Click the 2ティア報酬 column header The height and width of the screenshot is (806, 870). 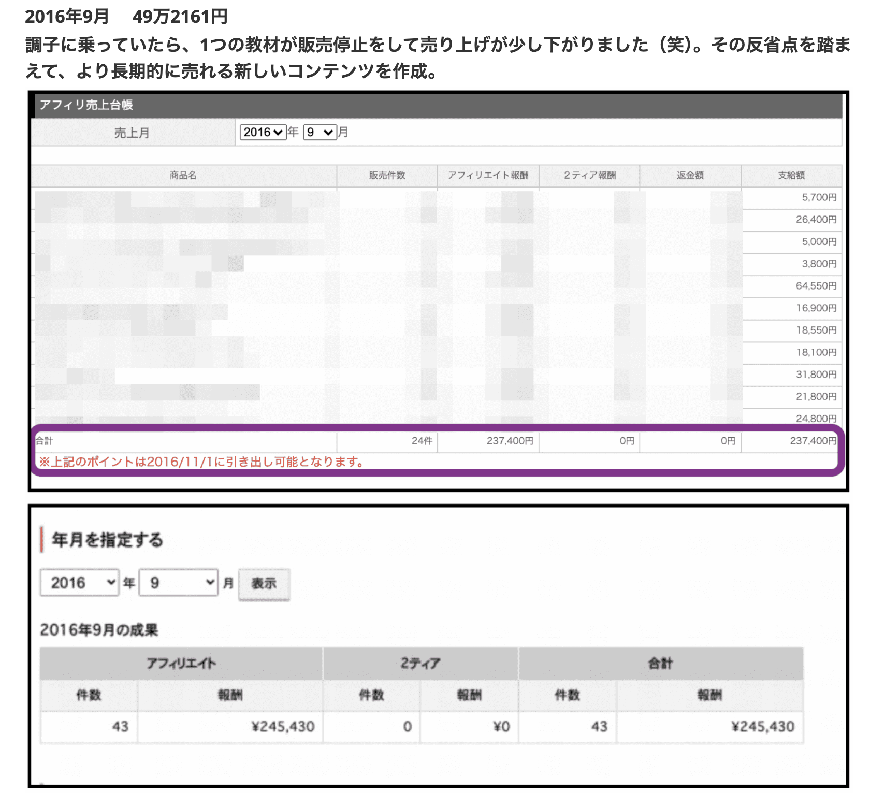pos(589,176)
